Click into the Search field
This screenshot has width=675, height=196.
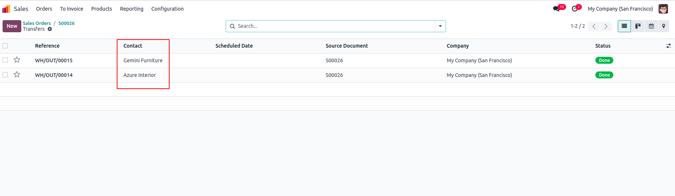(x=334, y=26)
